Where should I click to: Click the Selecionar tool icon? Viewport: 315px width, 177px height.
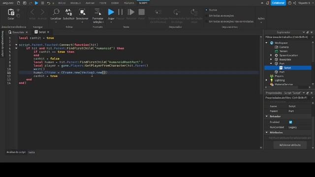(x=82, y=12)
